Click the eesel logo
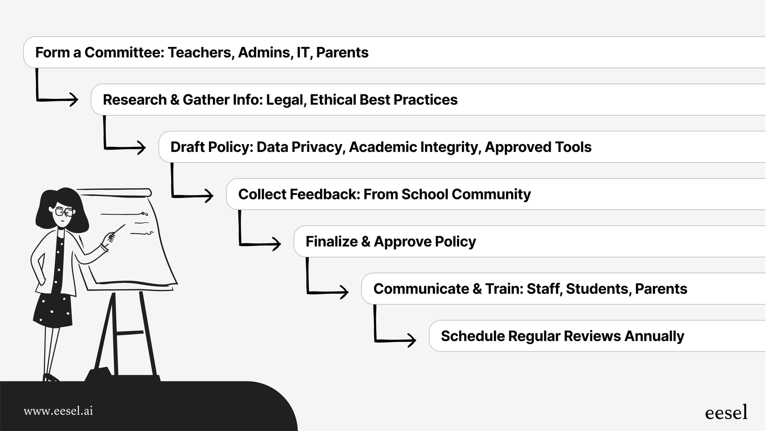The height and width of the screenshot is (431, 766). 726,412
